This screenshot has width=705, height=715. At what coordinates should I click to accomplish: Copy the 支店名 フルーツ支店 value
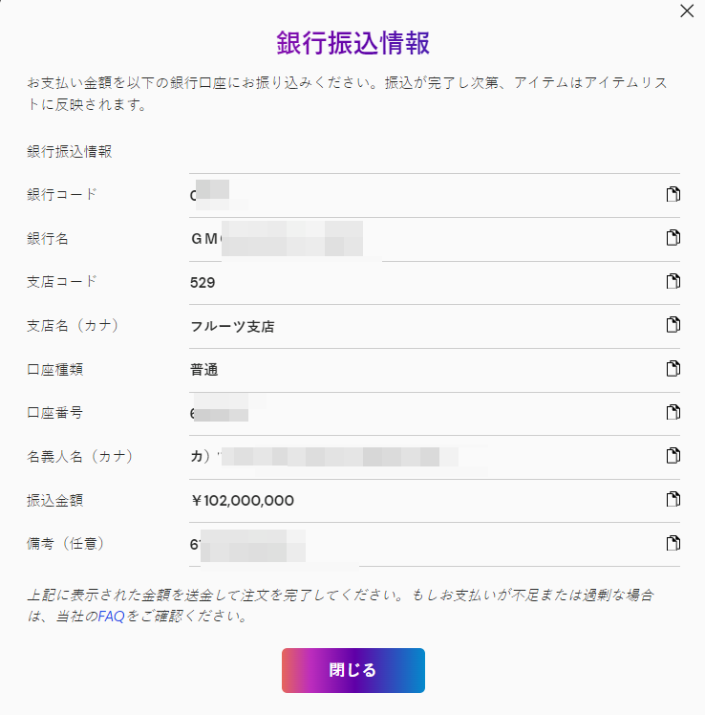point(673,325)
